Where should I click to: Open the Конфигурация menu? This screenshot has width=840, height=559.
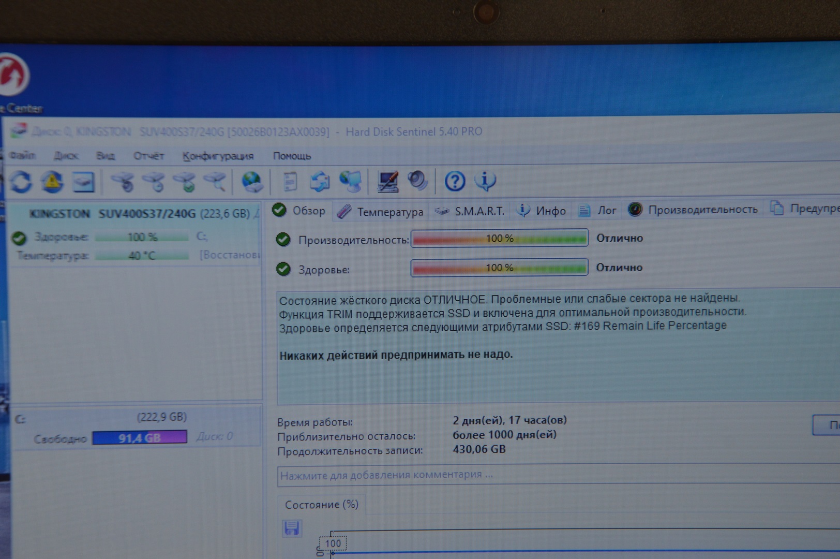tap(218, 156)
